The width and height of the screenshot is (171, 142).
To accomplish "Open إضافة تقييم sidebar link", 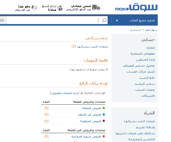I will coord(145,127).
